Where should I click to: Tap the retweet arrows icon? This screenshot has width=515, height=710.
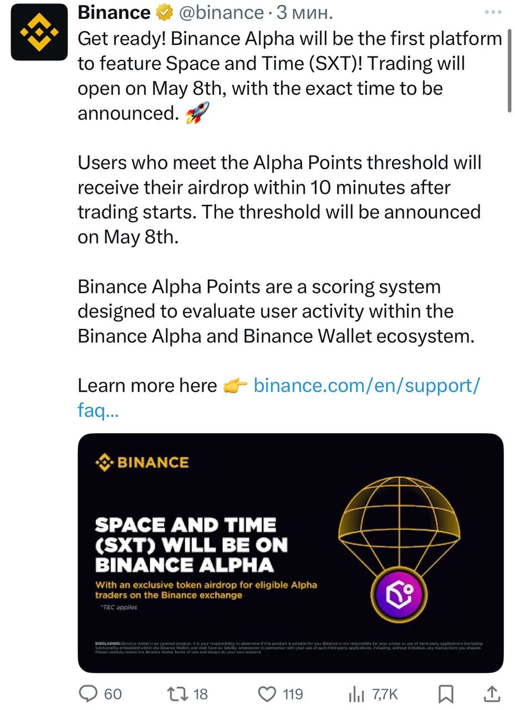(x=178, y=693)
